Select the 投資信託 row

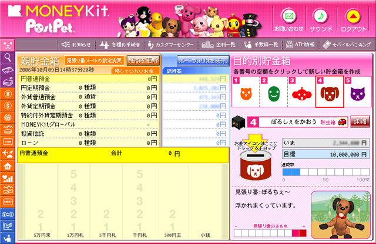pos(89,134)
